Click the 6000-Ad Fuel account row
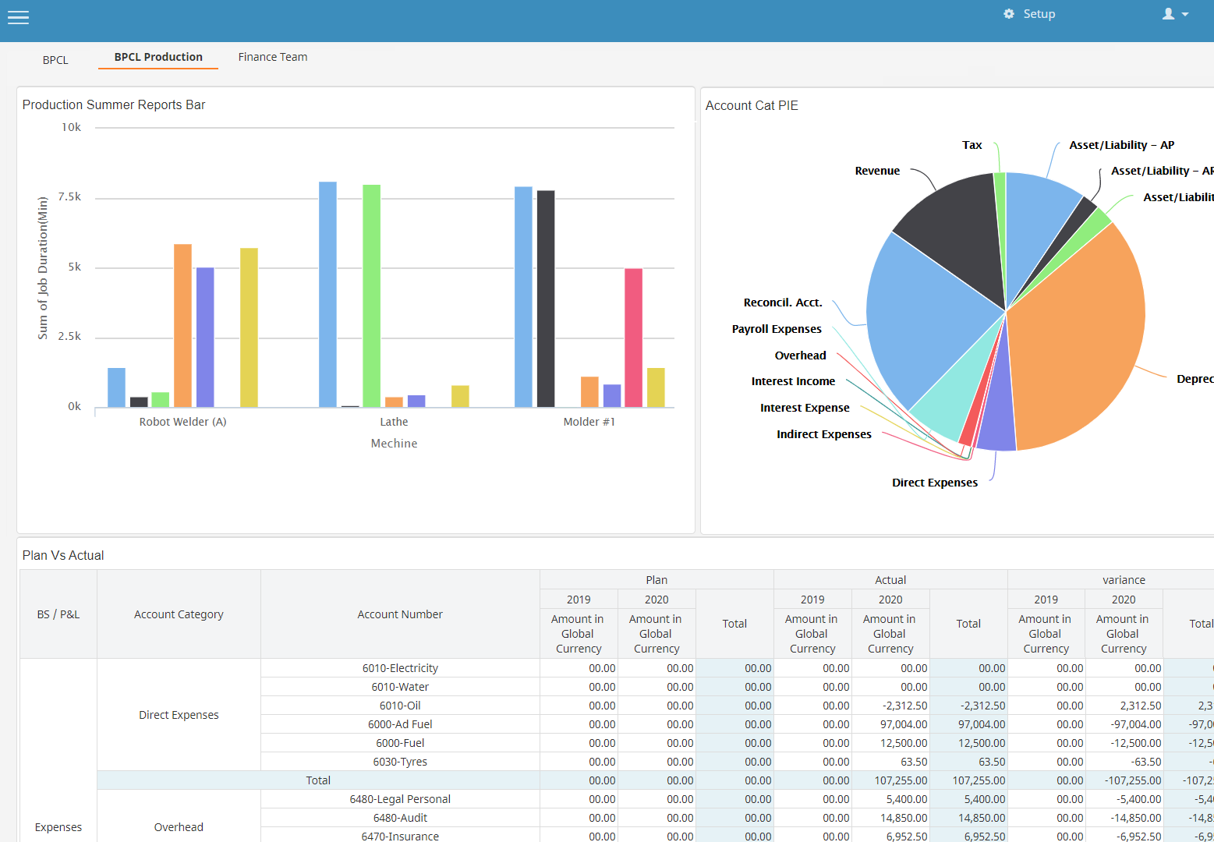Viewport: 1214px width, 842px height. [400, 724]
